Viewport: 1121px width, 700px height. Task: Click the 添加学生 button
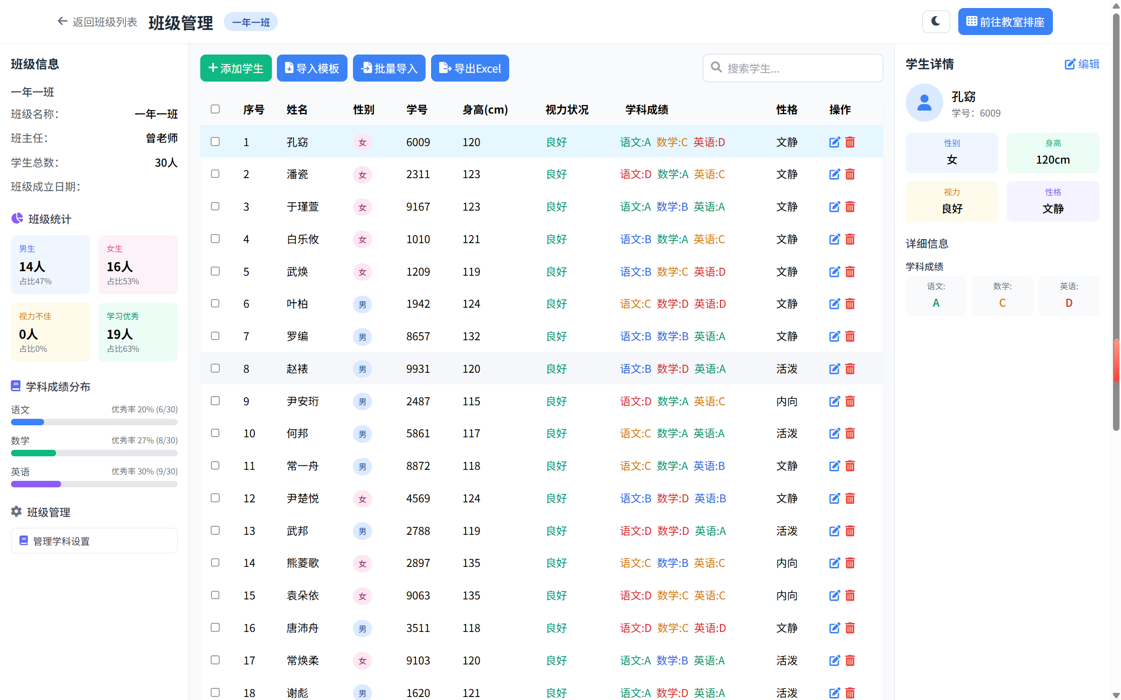pos(236,68)
